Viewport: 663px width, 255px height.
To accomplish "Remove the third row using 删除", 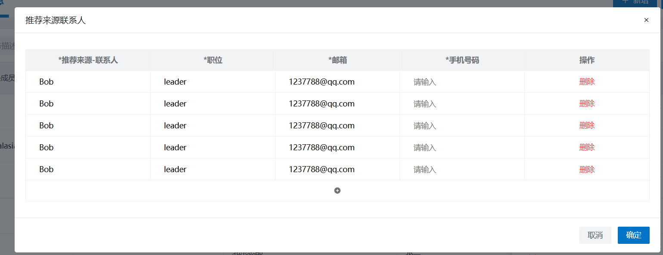I will pyautogui.click(x=587, y=125).
